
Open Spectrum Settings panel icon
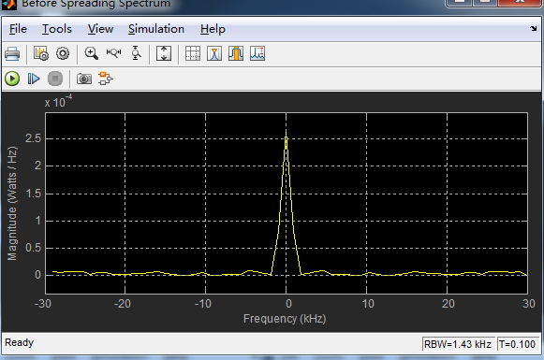point(41,53)
